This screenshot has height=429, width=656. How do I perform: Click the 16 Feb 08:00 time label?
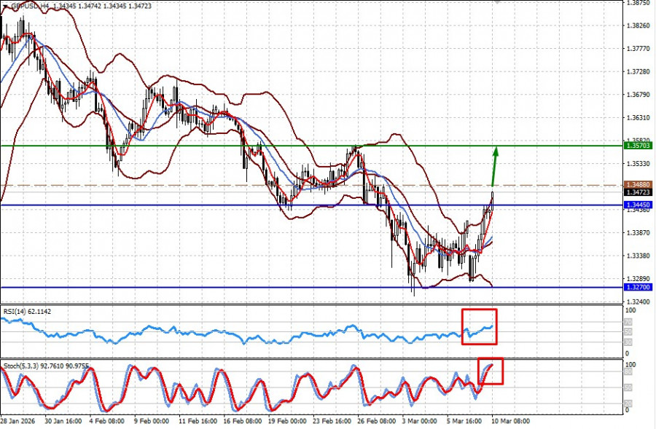coord(242,421)
